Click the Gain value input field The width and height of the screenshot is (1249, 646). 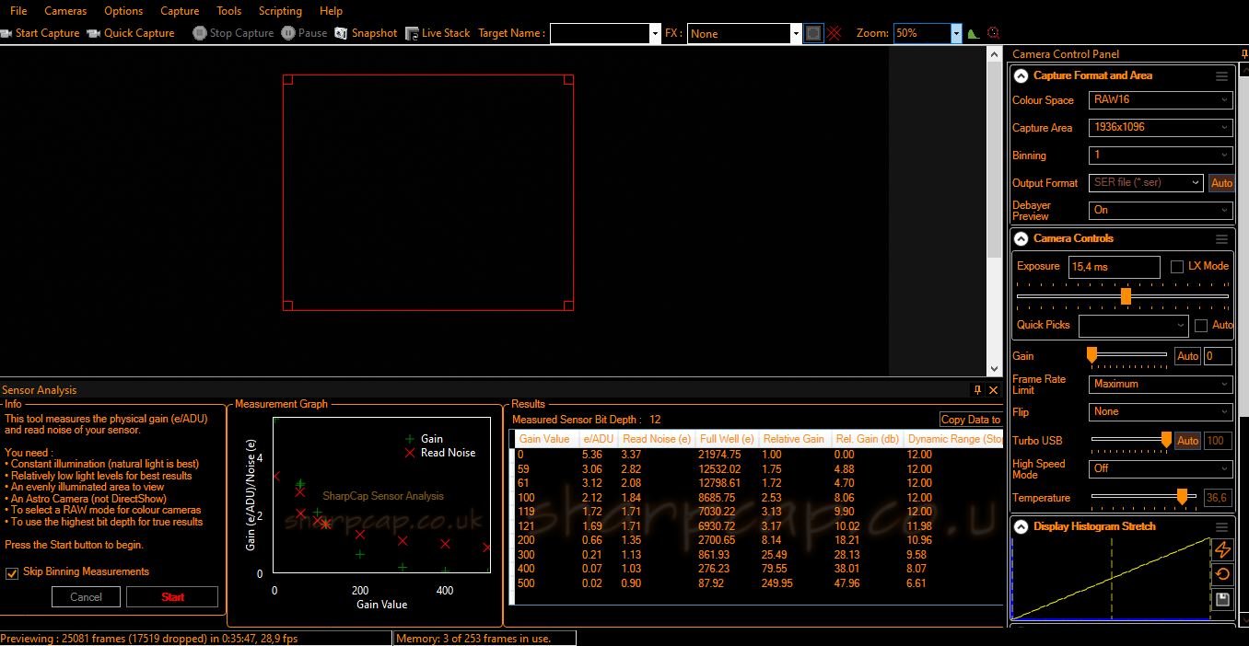(x=1218, y=356)
